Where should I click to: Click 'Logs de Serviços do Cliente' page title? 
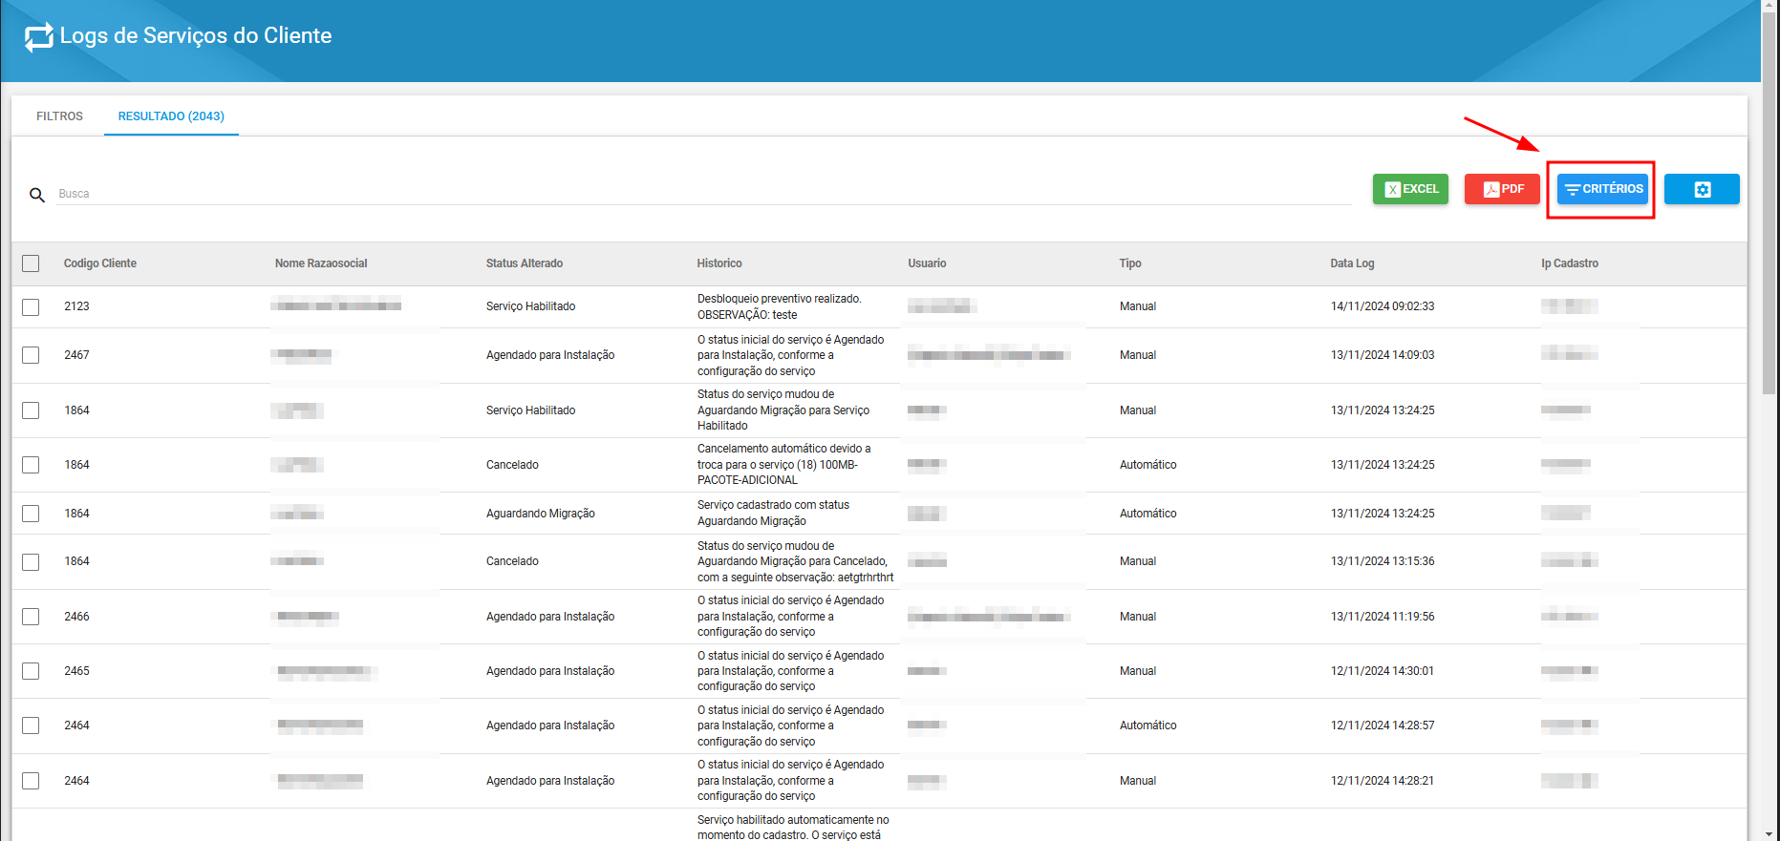(196, 35)
